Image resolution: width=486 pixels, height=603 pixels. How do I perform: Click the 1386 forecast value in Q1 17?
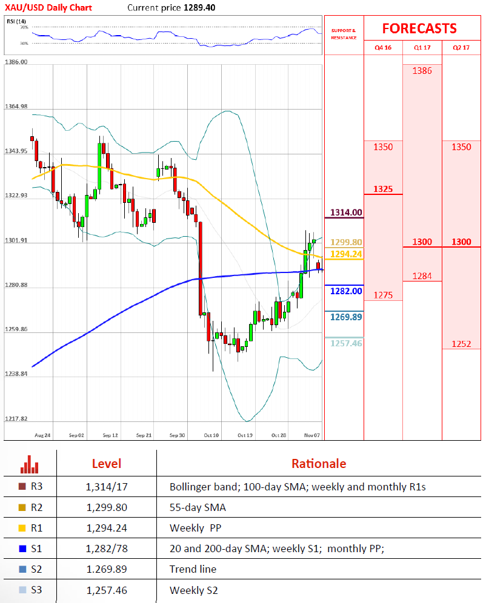(x=422, y=71)
